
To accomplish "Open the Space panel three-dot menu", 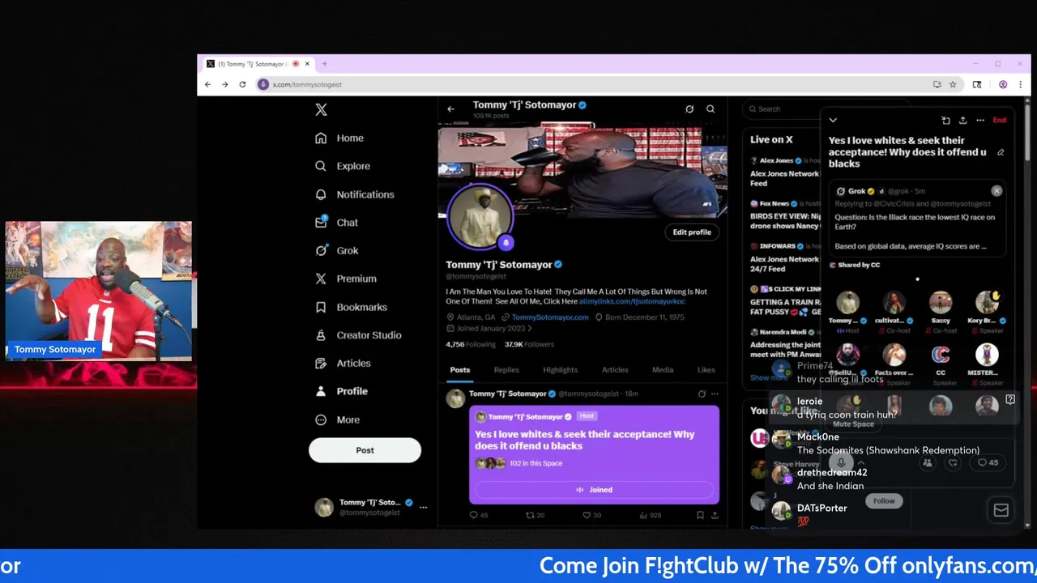I will 980,121.
